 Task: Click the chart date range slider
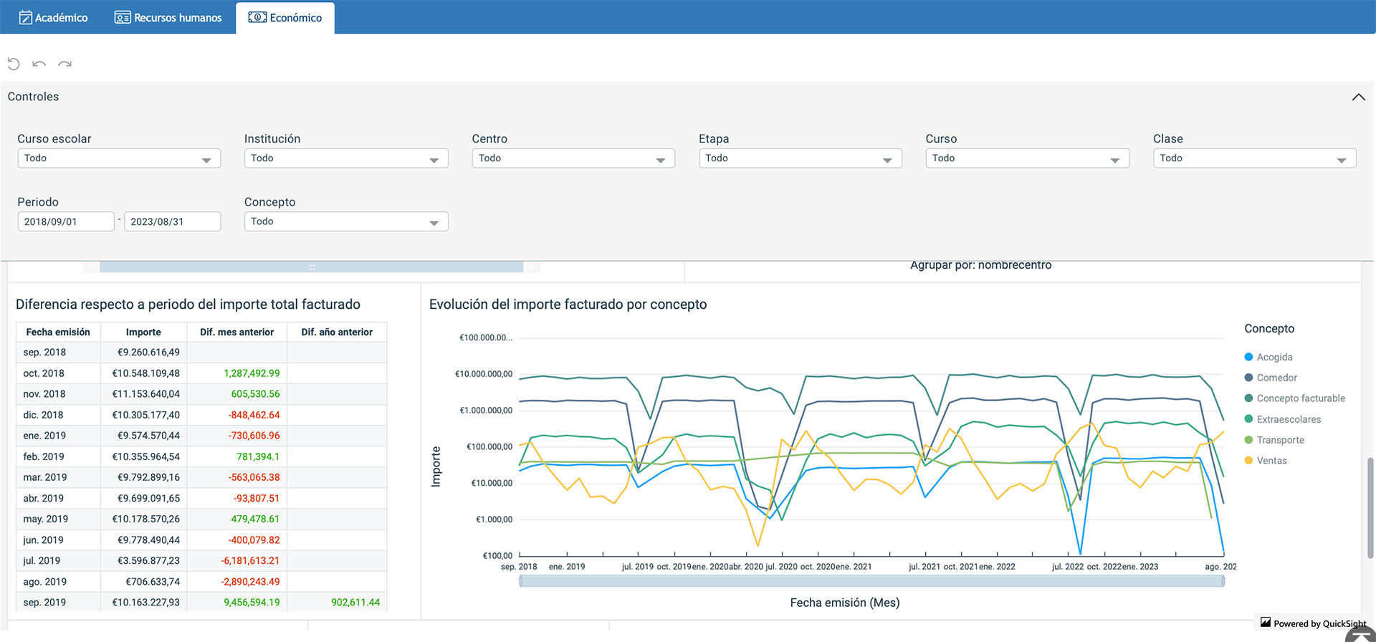click(x=871, y=581)
